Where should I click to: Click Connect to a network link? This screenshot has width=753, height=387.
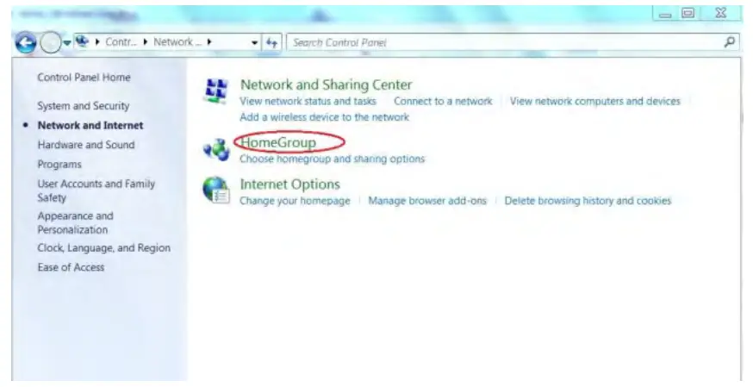point(443,101)
